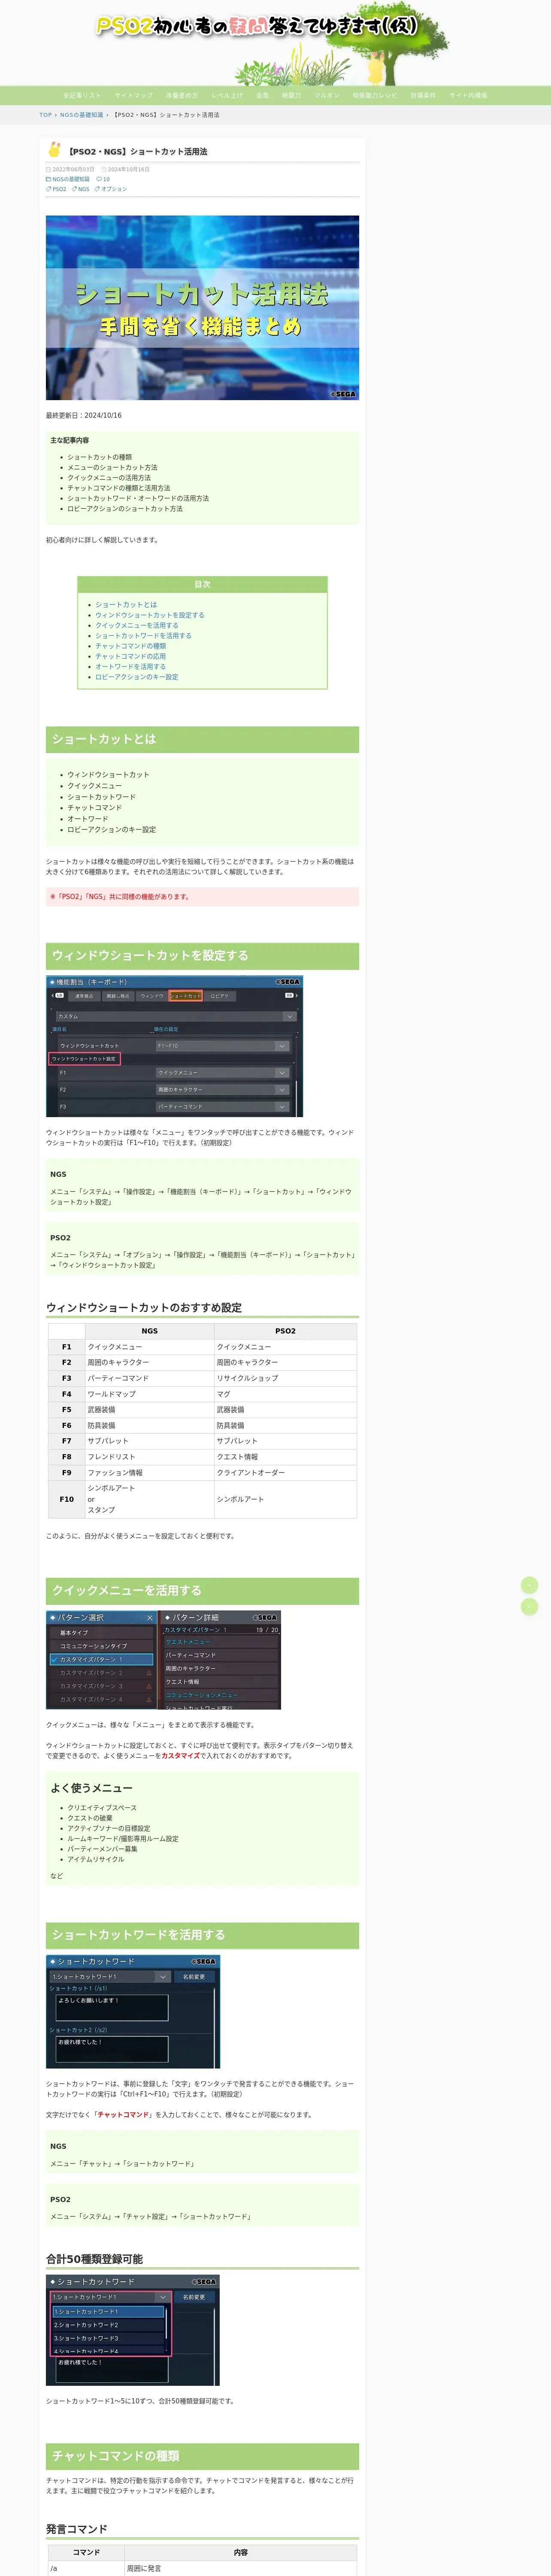551x2576 pixels.
Task: Click the red チャットコマンド highlighted word
Action: (x=123, y=2115)
